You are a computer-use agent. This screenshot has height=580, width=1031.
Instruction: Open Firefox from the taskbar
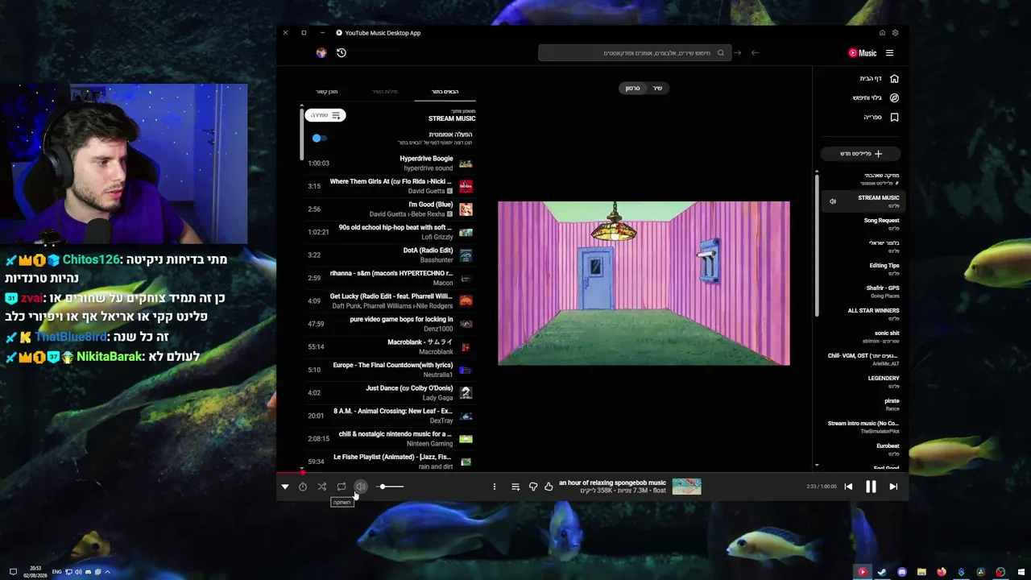941,572
